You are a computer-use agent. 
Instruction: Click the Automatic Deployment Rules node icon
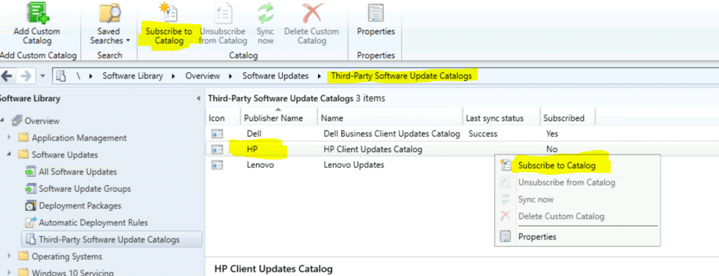[30, 223]
